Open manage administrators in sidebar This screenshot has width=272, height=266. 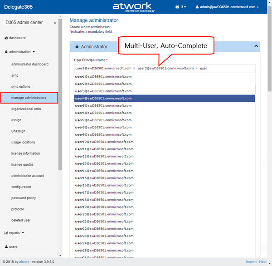(x=29, y=98)
